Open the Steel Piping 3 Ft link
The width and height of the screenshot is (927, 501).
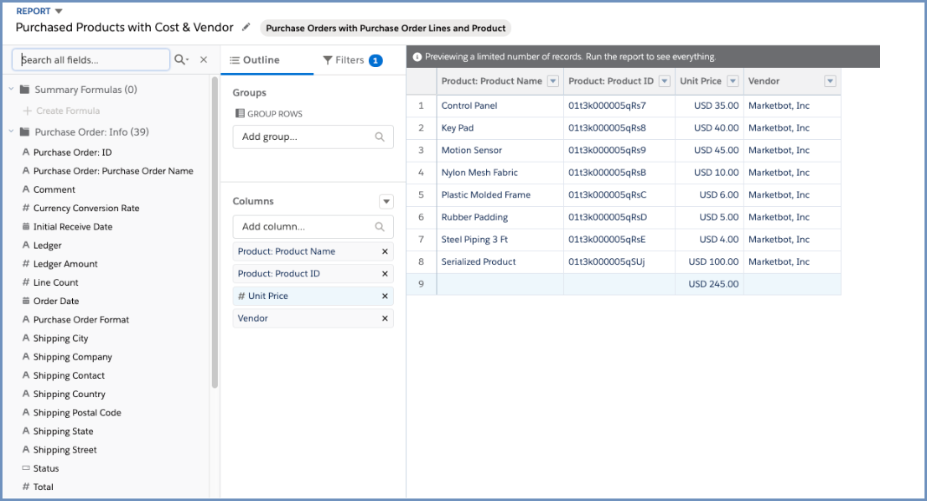(x=474, y=240)
